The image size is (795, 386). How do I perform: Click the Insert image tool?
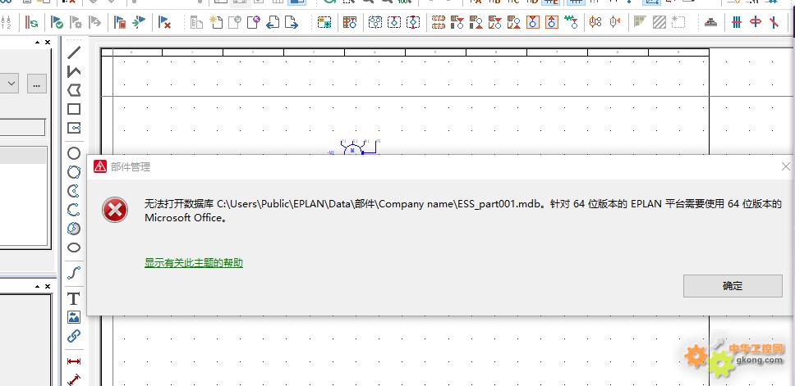pyautogui.click(x=74, y=317)
